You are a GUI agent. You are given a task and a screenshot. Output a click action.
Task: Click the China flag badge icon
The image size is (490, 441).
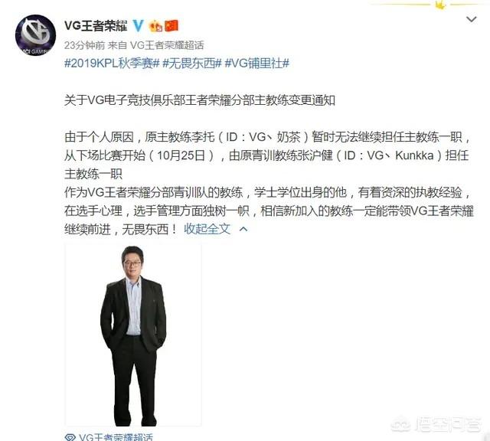(171, 25)
